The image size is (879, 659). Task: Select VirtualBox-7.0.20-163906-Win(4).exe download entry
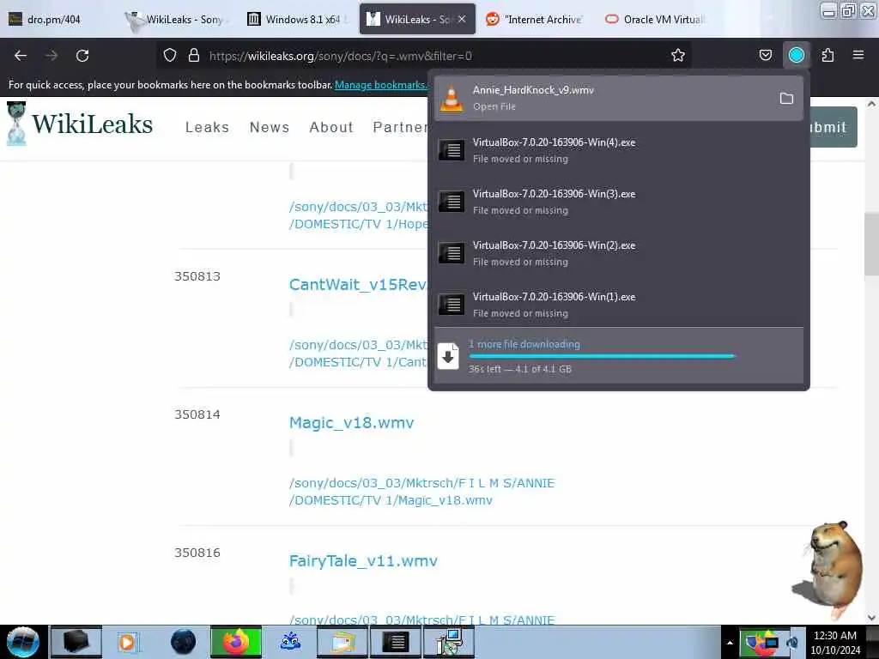[619, 150]
